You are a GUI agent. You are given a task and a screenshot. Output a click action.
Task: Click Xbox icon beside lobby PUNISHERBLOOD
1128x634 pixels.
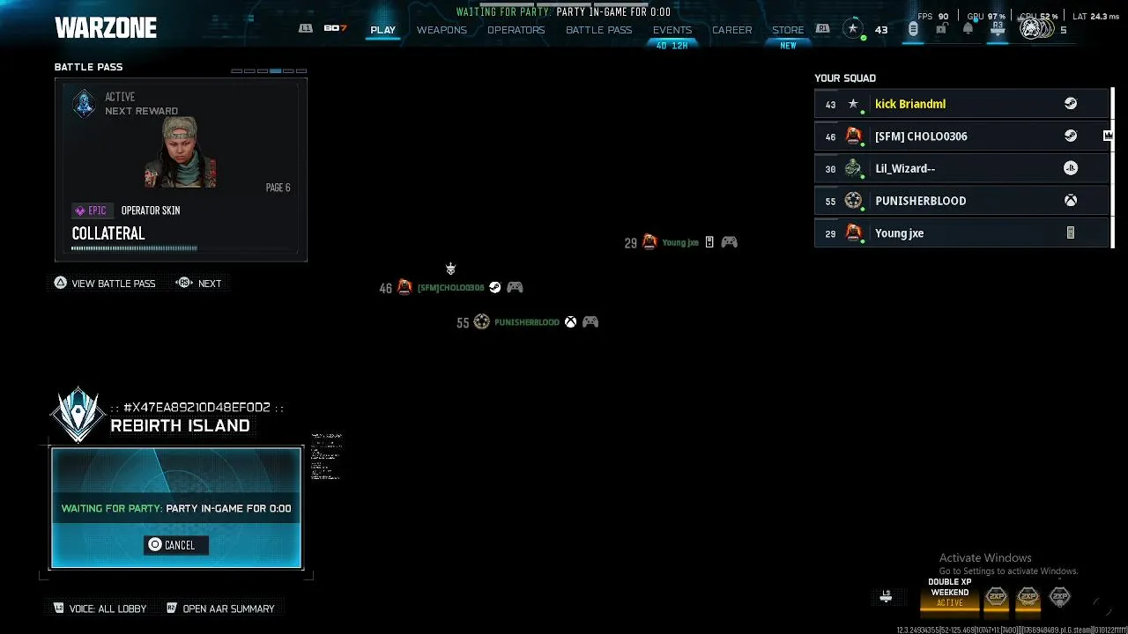coord(571,322)
